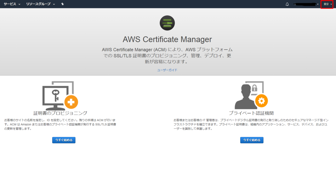336x176 pixels.
Task: Click the pin shortcut icon in the top bar
Action: pos(62,4)
